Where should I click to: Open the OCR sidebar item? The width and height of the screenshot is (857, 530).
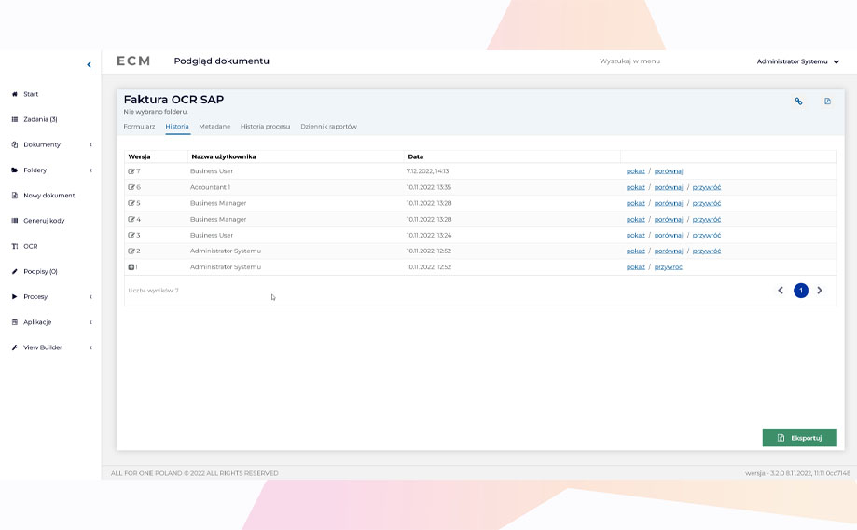(31, 246)
